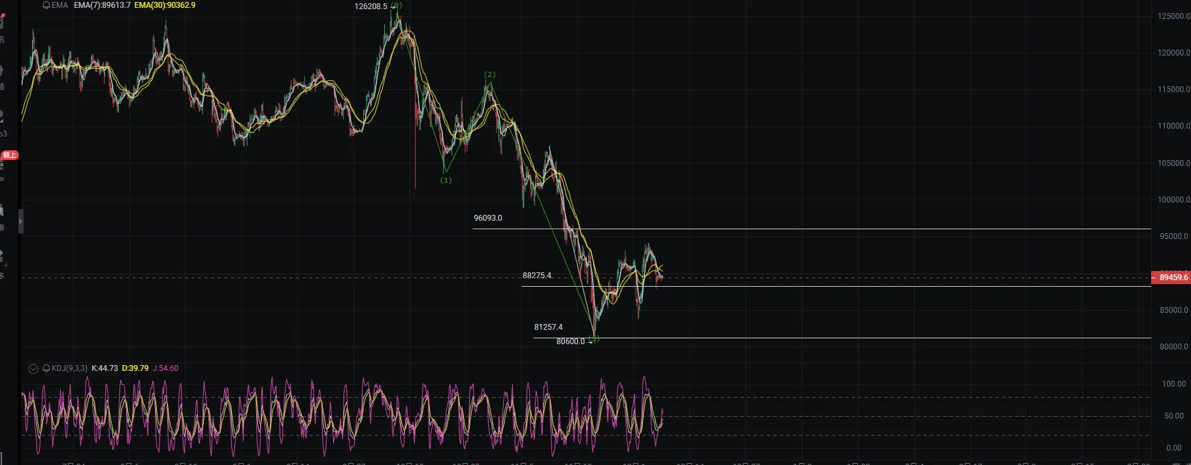The width and height of the screenshot is (1191, 465).
Task: Click the red 链上 badge in the sidebar
Action: click(x=10, y=155)
